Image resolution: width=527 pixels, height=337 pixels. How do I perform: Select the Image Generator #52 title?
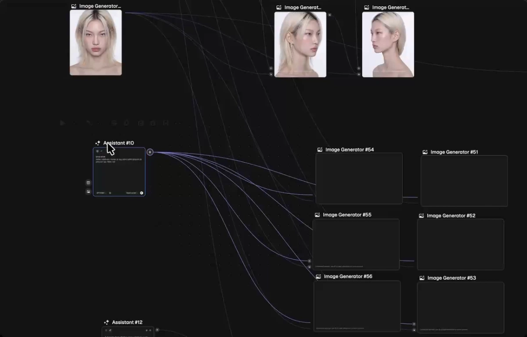[451, 216]
